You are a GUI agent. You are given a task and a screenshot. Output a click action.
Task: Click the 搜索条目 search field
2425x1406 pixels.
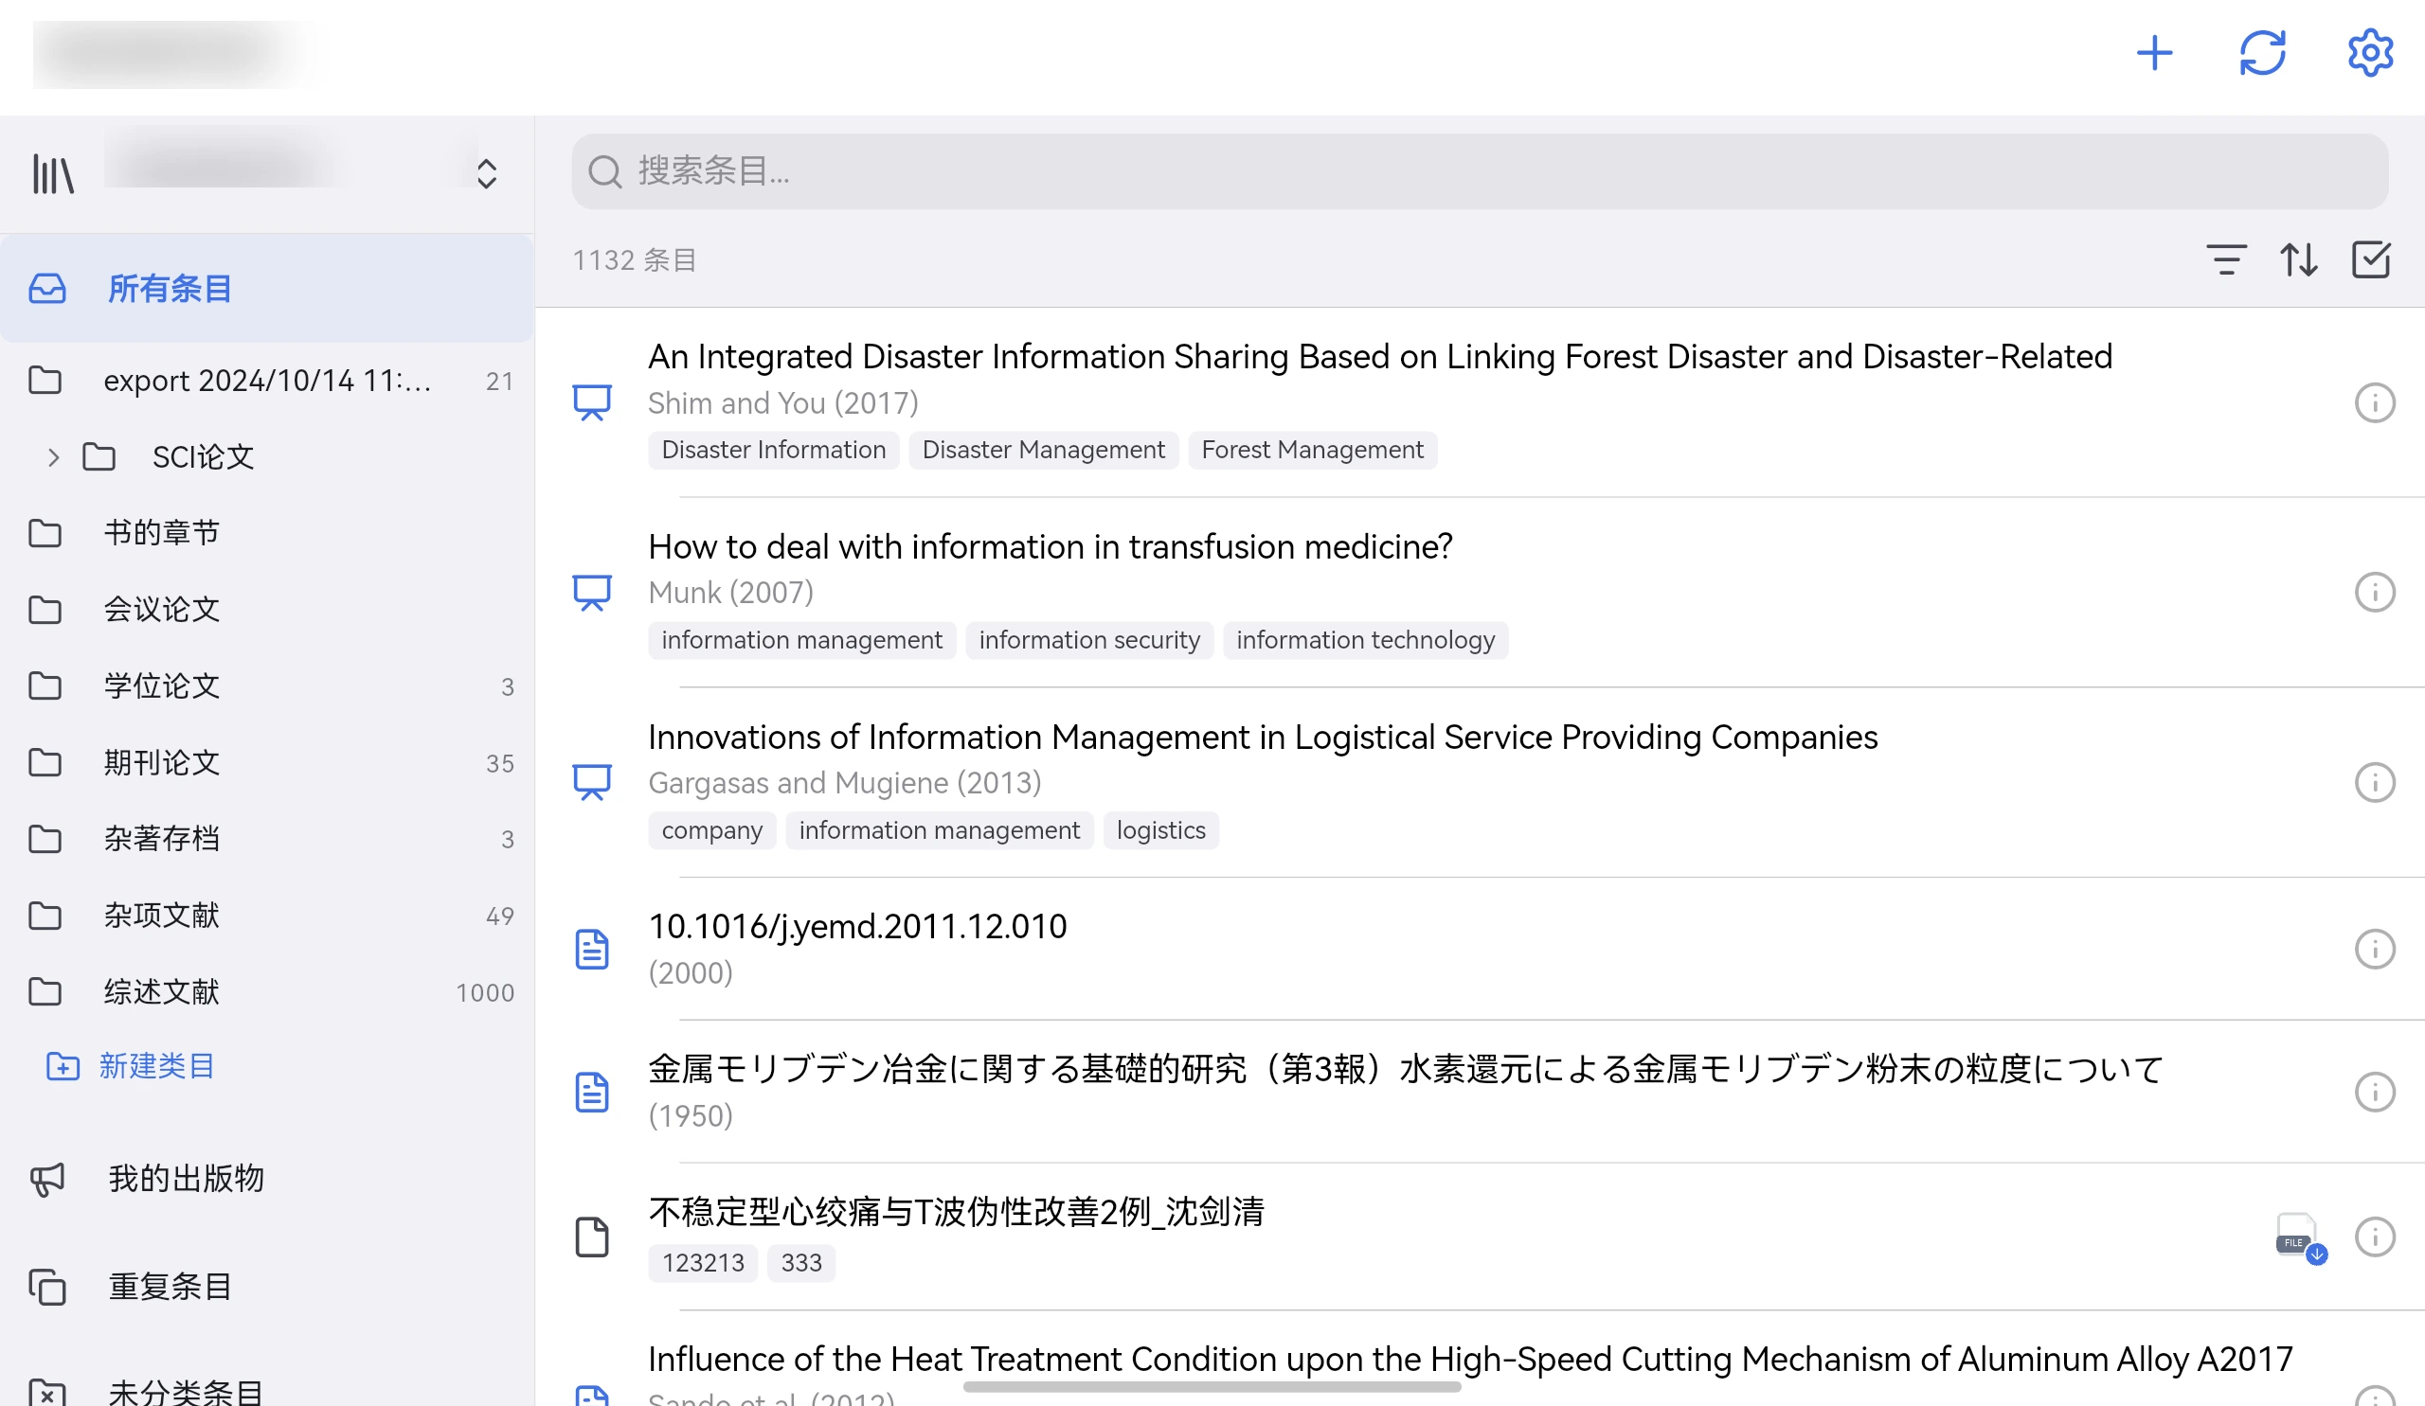(1479, 171)
